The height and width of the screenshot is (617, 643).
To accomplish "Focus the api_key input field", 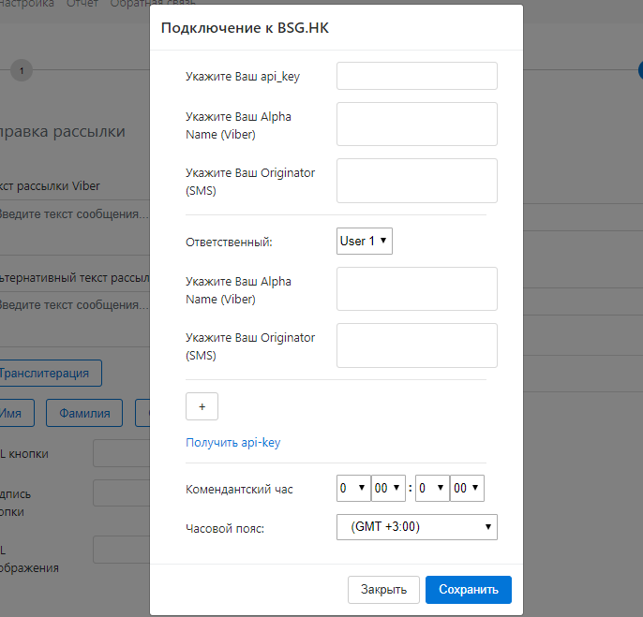I will click(x=416, y=76).
